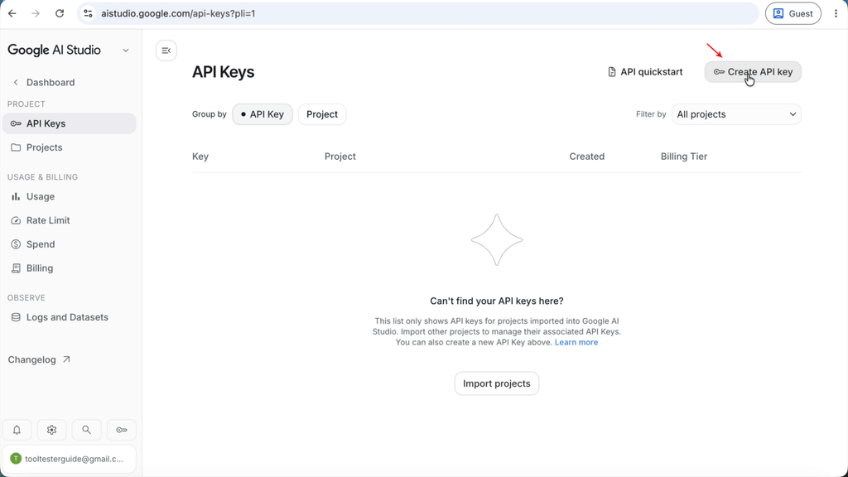Click the search magnifier icon
The width and height of the screenshot is (848, 477).
(86, 430)
